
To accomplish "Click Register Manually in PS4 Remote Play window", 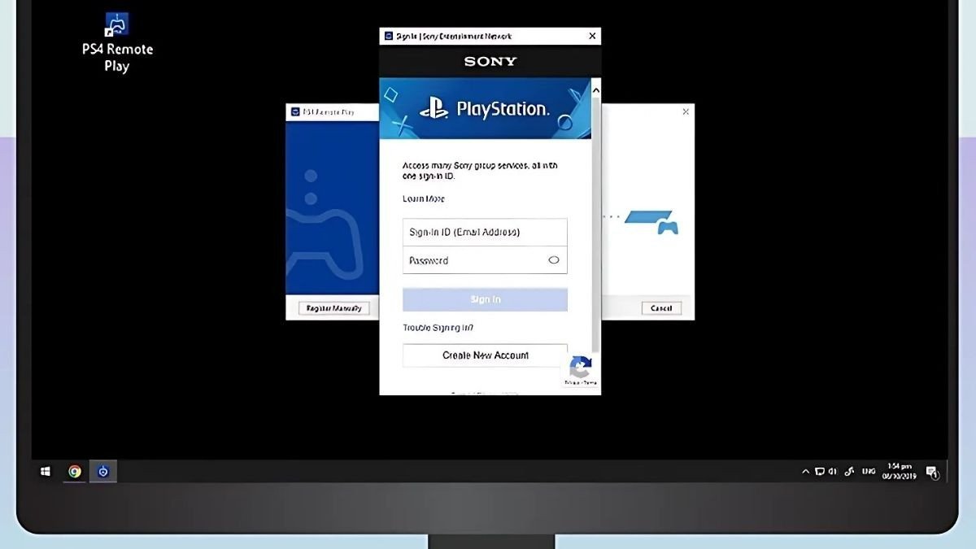I will (334, 308).
